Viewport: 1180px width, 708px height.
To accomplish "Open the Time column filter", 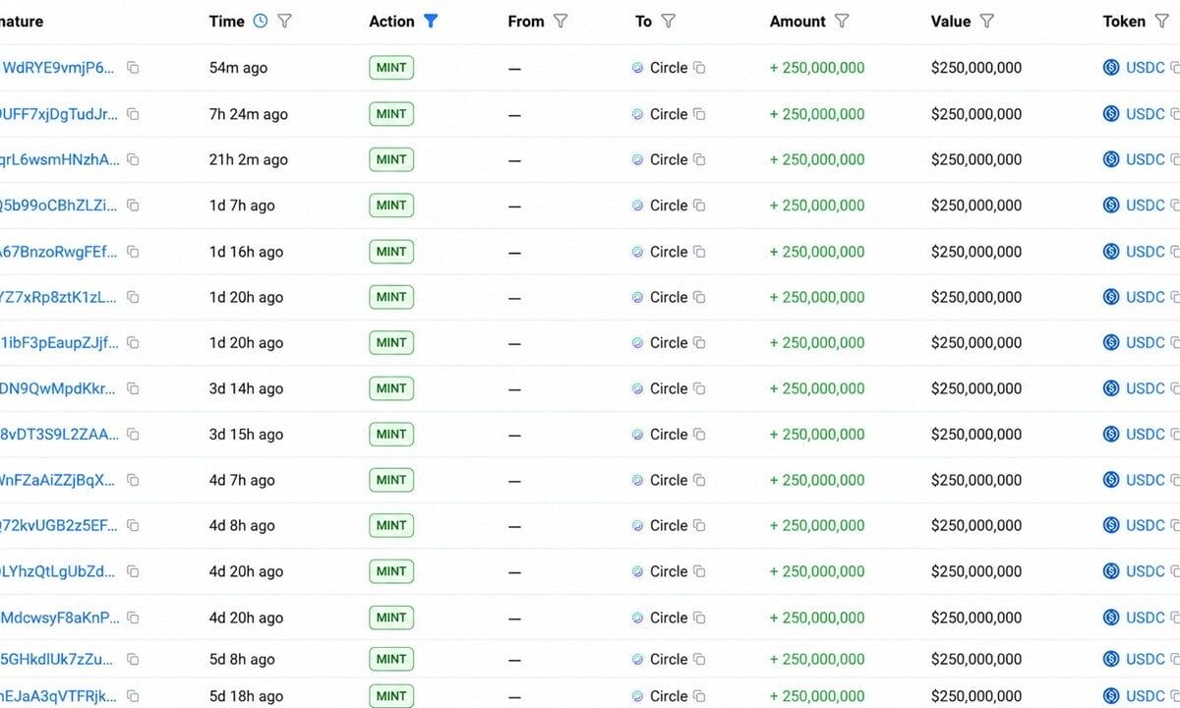I will (284, 21).
